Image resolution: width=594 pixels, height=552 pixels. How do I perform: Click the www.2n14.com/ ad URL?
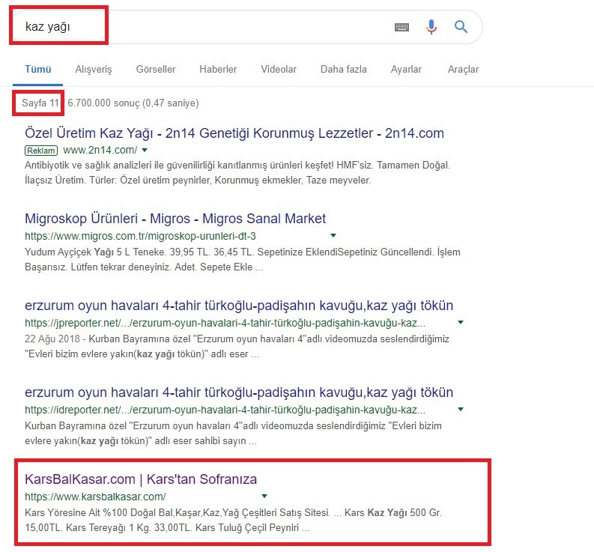[100, 150]
